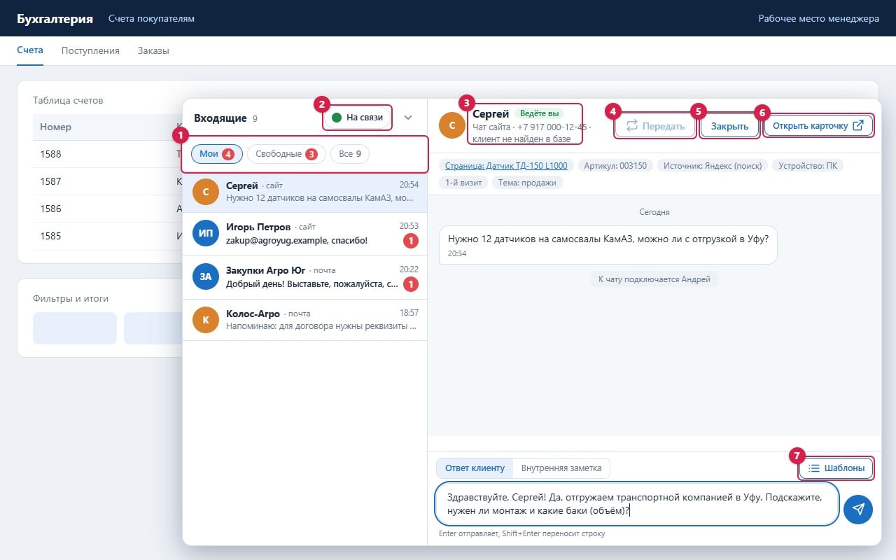896x560 pixels.
Task: Send the reply with the paper plane button
Action: coord(858,509)
